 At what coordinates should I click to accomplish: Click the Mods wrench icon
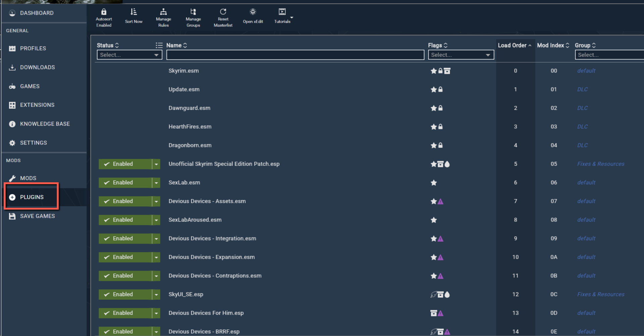(x=12, y=178)
